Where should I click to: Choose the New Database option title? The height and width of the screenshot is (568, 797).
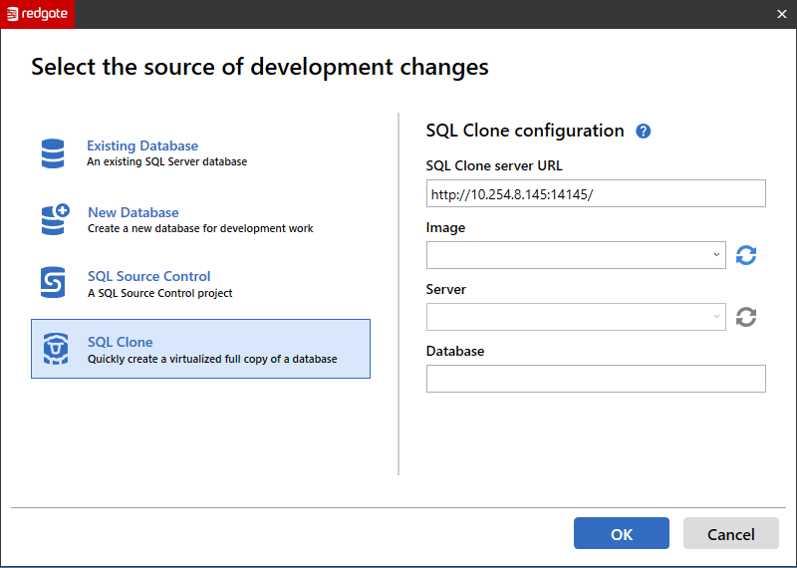pyautogui.click(x=133, y=212)
